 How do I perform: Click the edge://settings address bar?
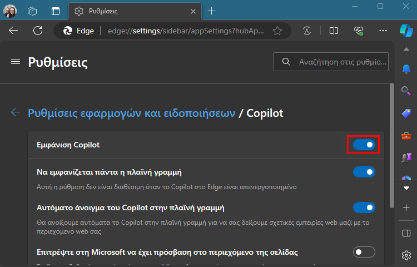(186, 31)
